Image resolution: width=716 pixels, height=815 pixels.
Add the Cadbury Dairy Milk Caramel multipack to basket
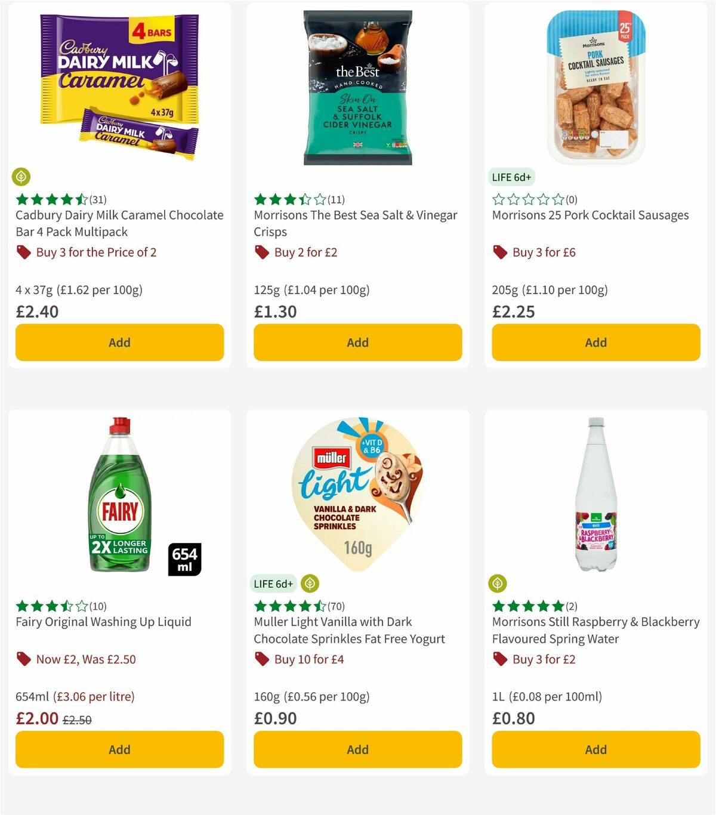[119, 342]
